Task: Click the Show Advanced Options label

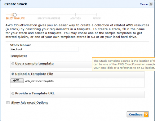Action: [x=30, y=102]
